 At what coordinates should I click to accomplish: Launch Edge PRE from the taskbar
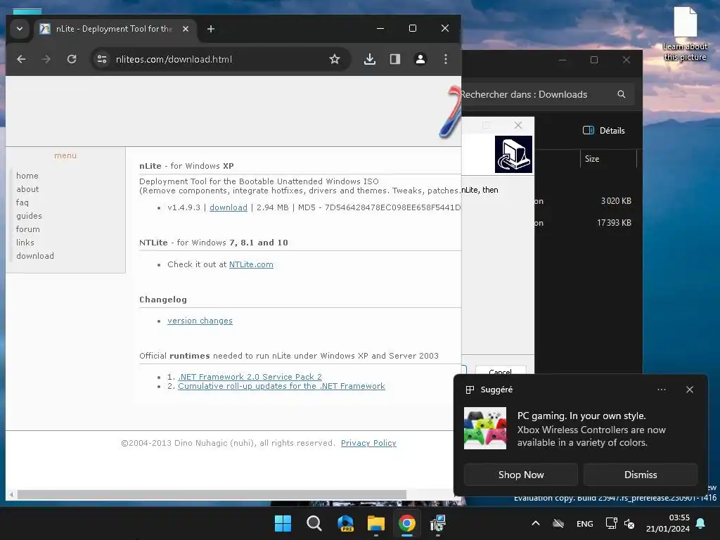pyautogui.click(x=345, y=523)
